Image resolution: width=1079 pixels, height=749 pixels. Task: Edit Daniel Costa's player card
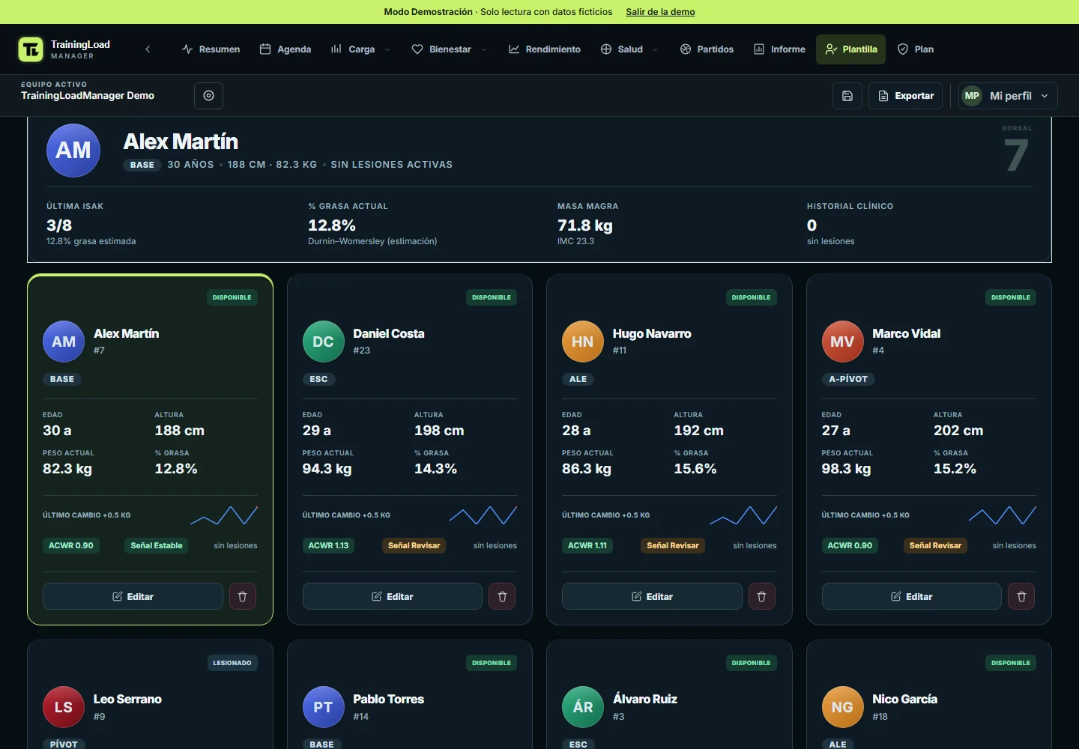click(x=393, y=596)
